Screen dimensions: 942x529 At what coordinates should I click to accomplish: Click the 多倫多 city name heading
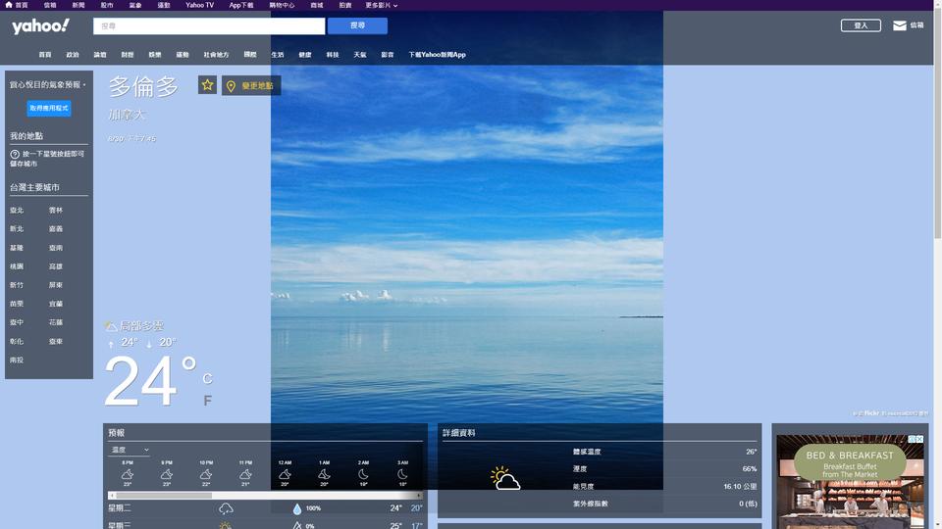tap(143, 87)
